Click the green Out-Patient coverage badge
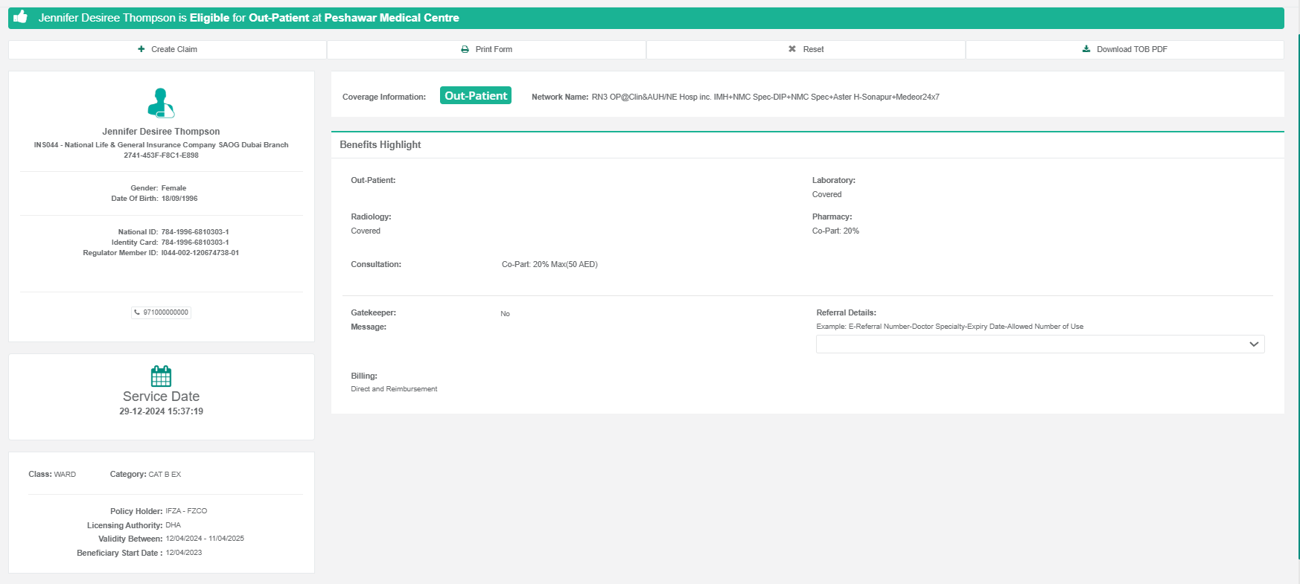Viewport: 1300px width, 584px height. point(475,96)
